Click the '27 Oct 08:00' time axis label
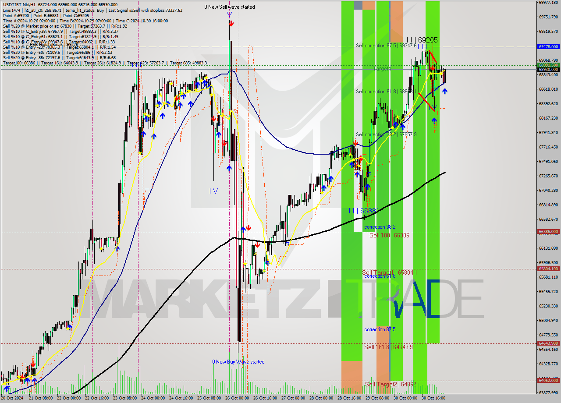Screen dimensions: 561x403 [x=293, y=398]
